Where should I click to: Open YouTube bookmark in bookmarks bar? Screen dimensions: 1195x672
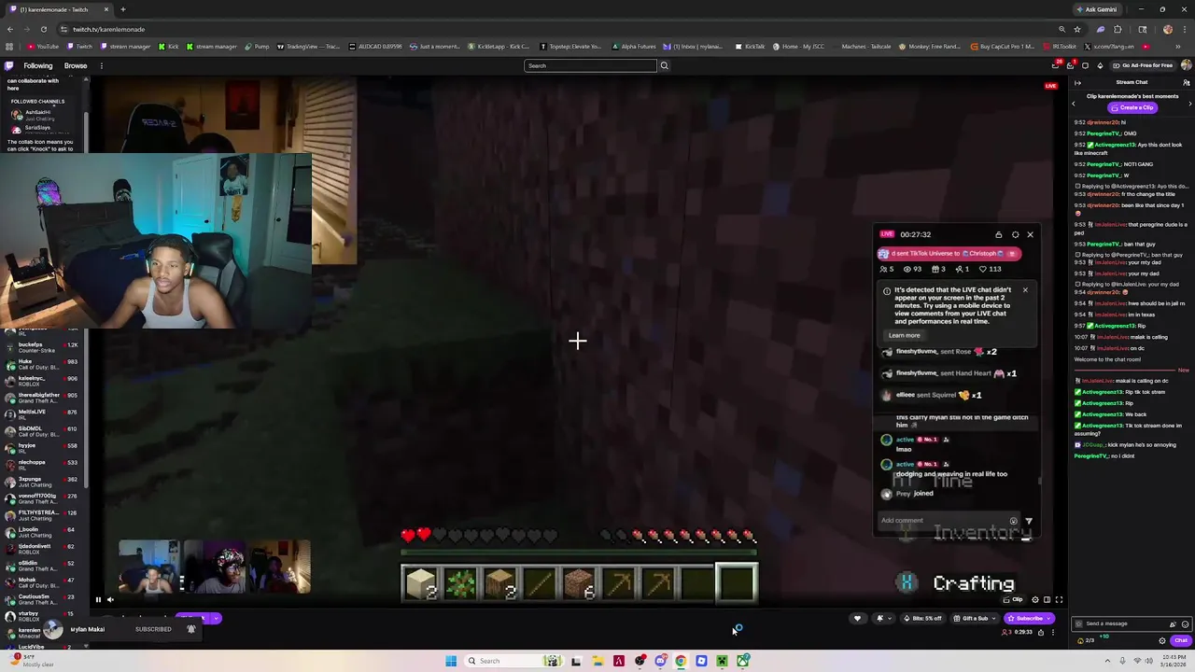point(43,47)
